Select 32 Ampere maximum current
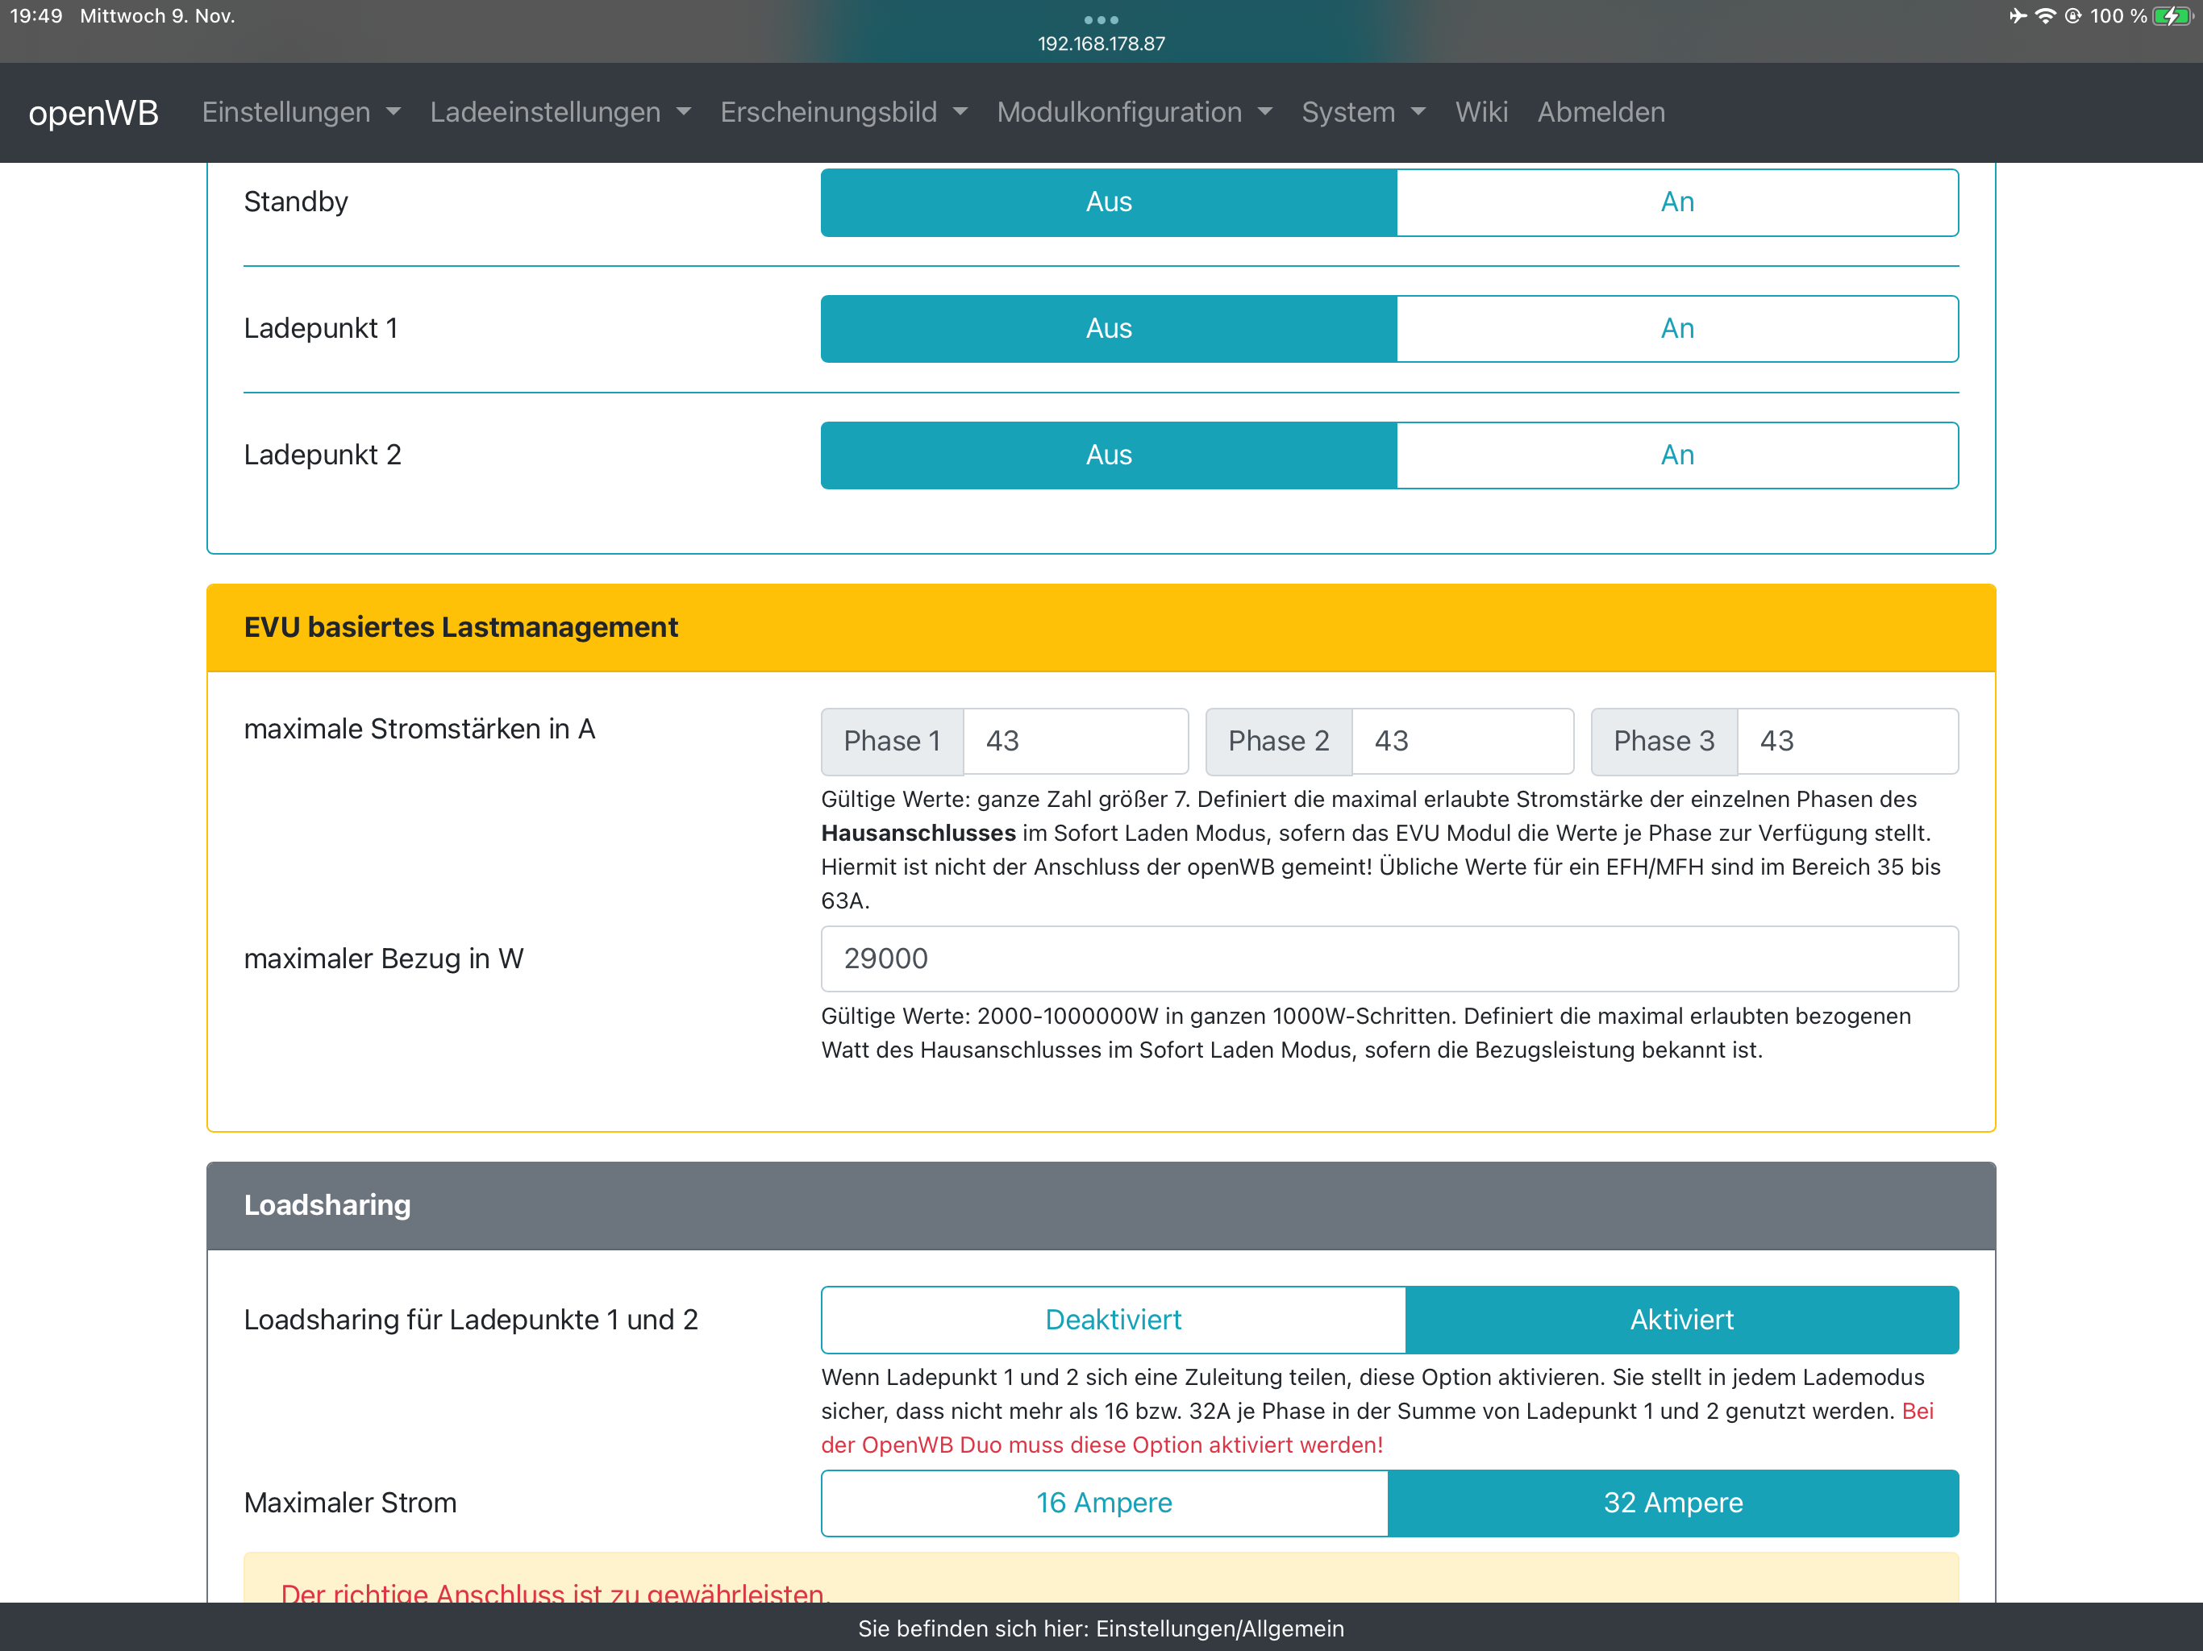Image resolution: width=2203 pixels, height=1651 pixels. pyautogui.click(x=1672, y=1503)
